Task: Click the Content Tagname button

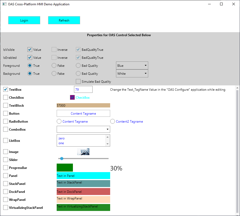Action: tap(83, 113)
